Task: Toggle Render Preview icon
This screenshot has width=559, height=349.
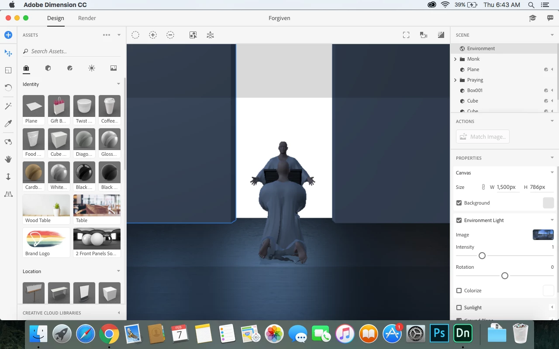Action: tap(441, 35)
